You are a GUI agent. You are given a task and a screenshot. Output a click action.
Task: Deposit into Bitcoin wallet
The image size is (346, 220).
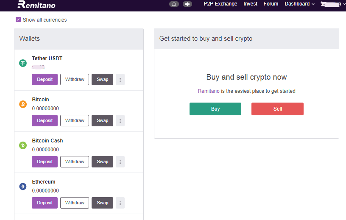tap(45, 120)
